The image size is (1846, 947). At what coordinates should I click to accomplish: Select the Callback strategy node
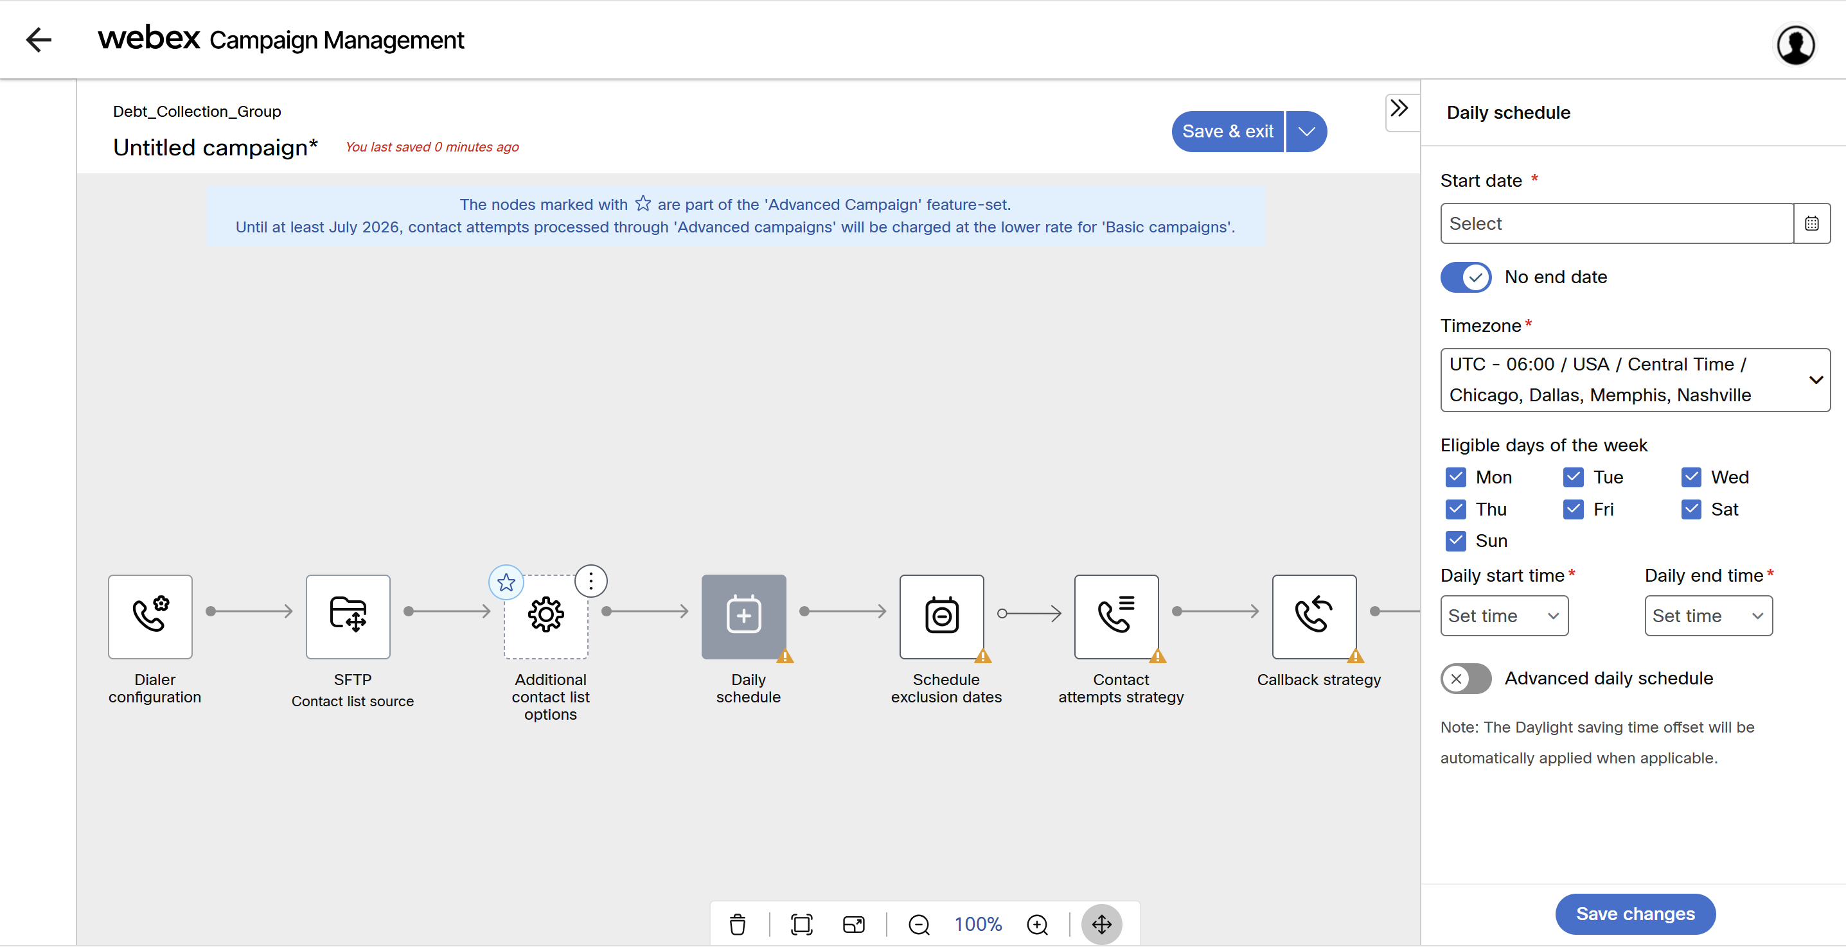click(1313, 616)
